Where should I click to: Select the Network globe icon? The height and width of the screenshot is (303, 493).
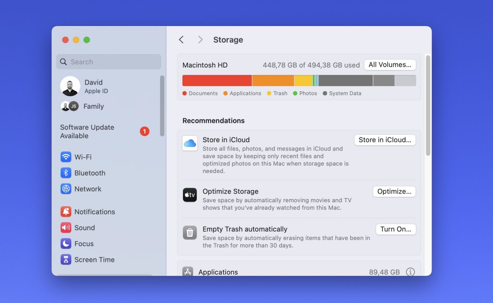pyautogui.click(x=66, y=189)
